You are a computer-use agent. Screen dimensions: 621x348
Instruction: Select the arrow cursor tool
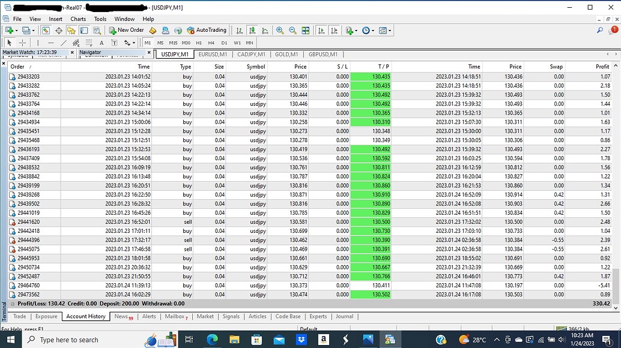pyautogui.click(x=10, y=43)
